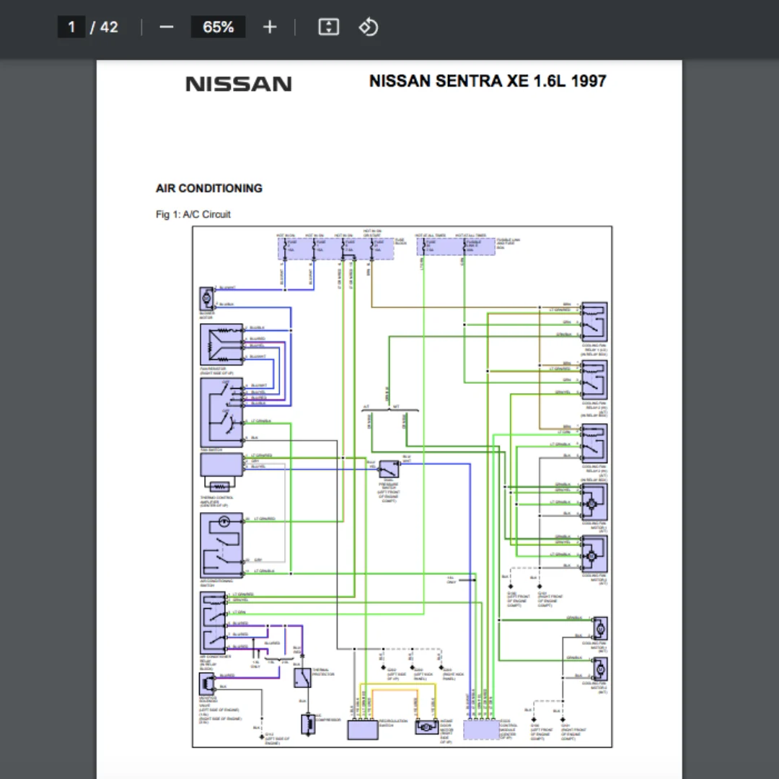
Task: Click the total page count text '/ 42'
Action: (105, 27)
